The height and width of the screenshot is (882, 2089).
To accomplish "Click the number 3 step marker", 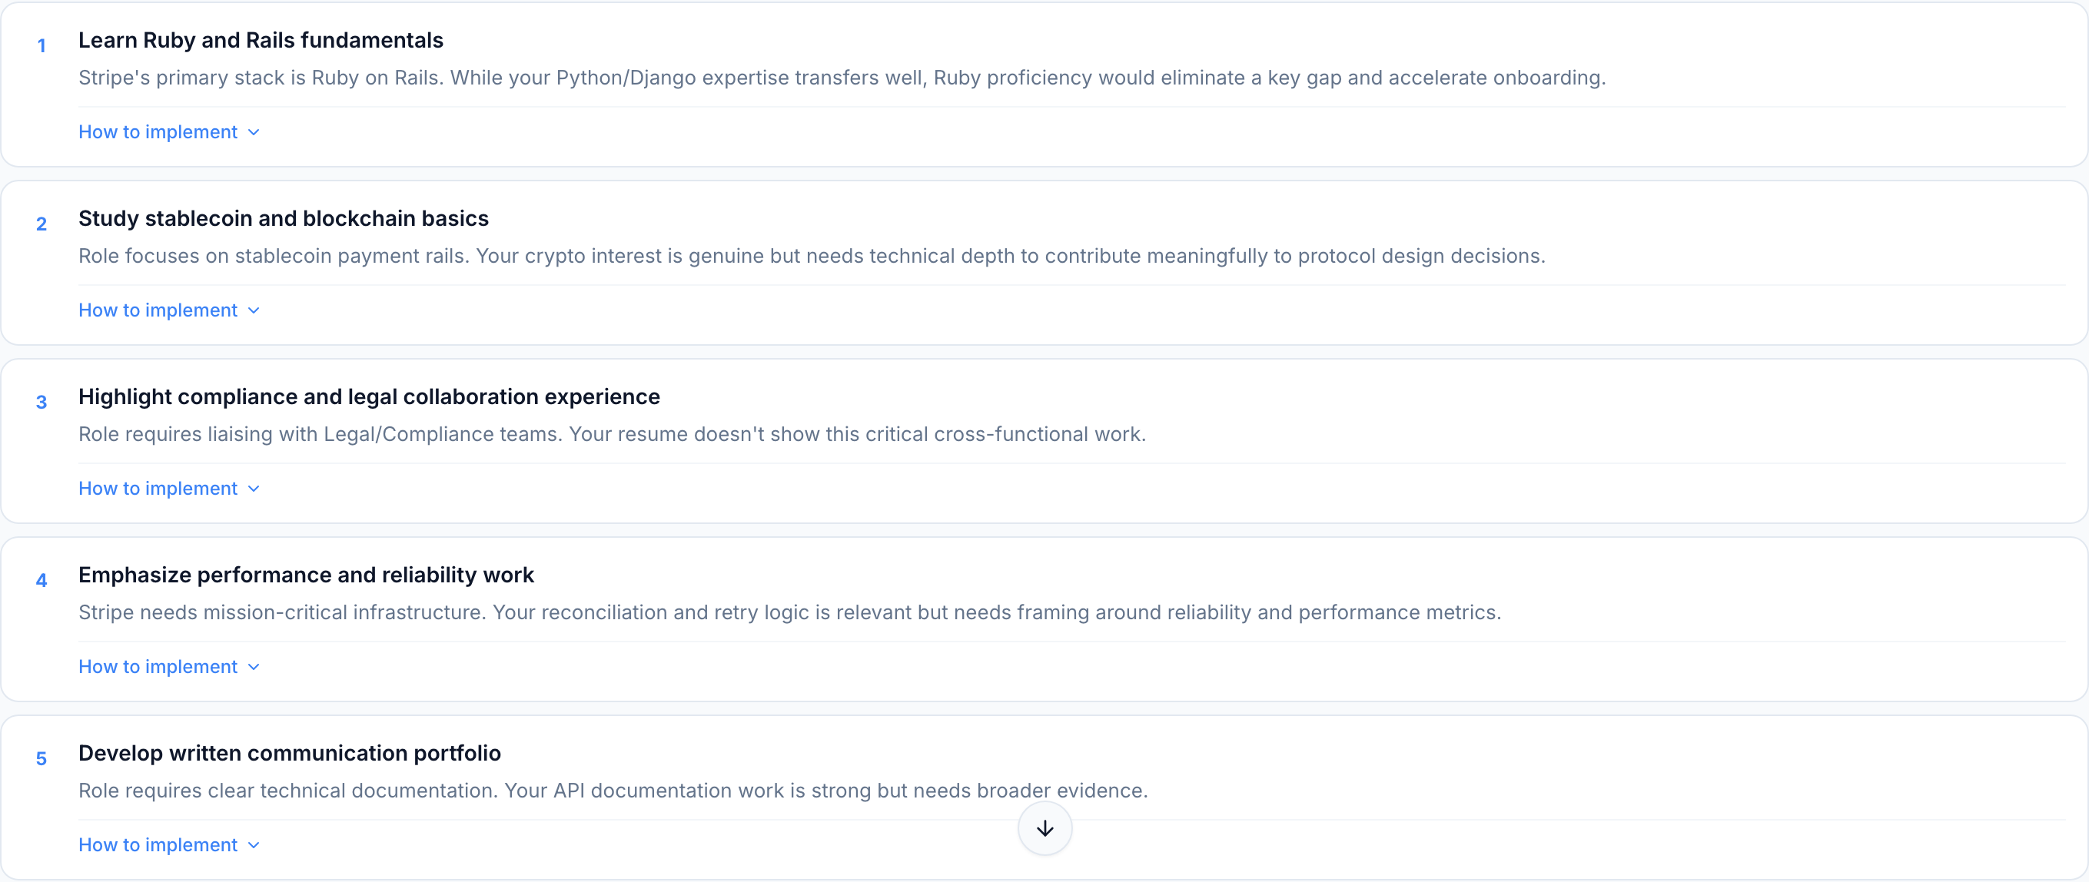I will [42, 403].
